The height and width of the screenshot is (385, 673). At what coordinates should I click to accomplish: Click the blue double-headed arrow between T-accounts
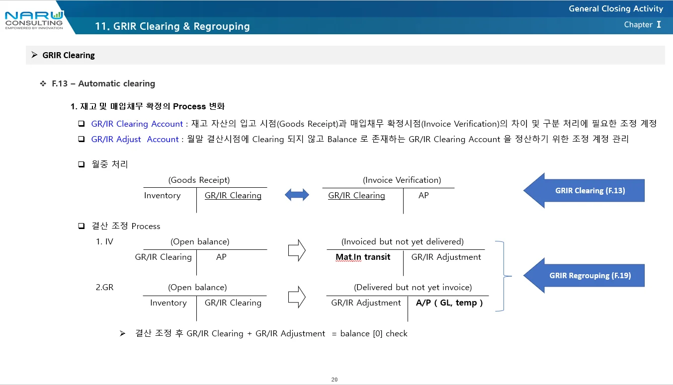pyautogui.click(x=297, y=195)
